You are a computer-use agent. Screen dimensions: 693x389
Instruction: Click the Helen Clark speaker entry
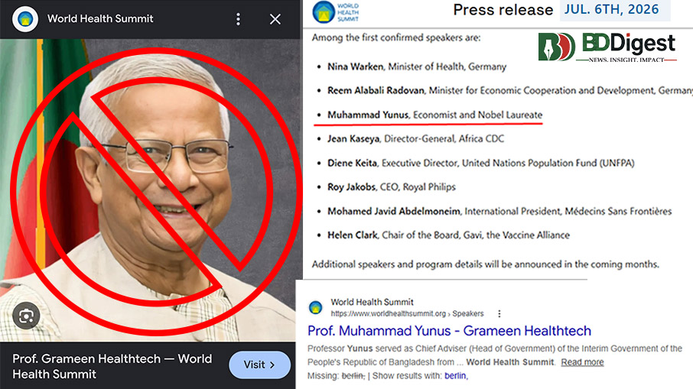coord(448,235)
